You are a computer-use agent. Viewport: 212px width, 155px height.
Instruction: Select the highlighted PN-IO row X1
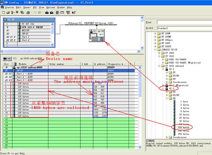[69, 71]
